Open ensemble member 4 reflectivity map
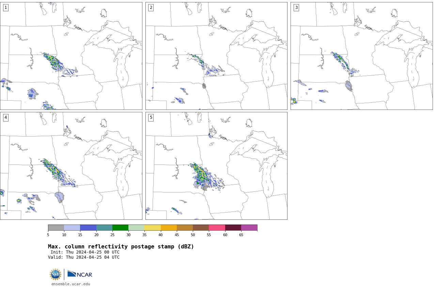Screen dimensions: 436x288 [71, 166]
